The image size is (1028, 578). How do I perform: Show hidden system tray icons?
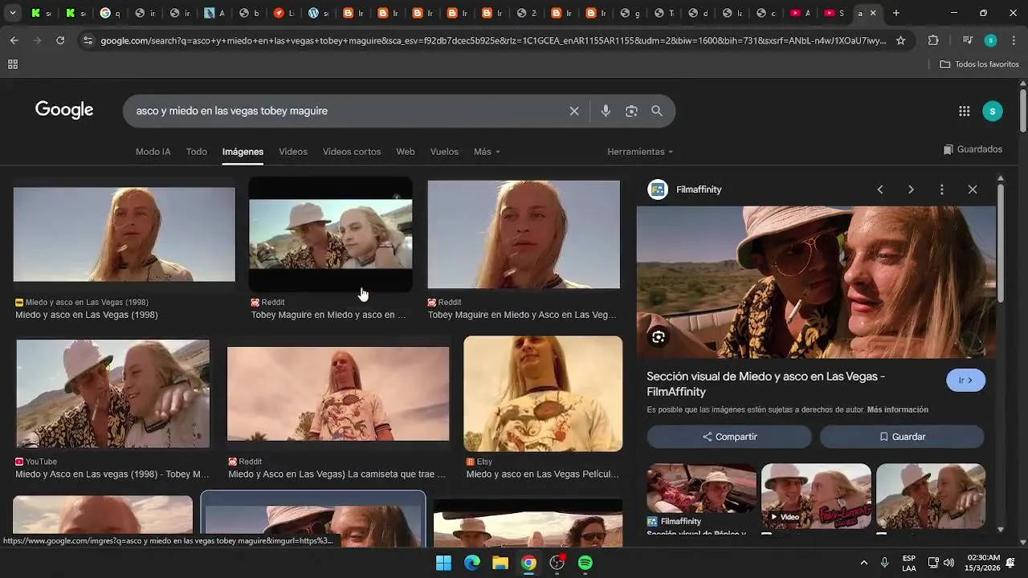point(864,563)
